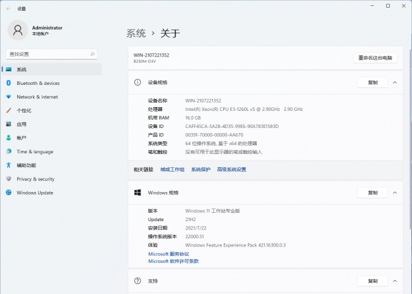Click the install date 2021/7/22
412x294 pixels.
[196, 228]
